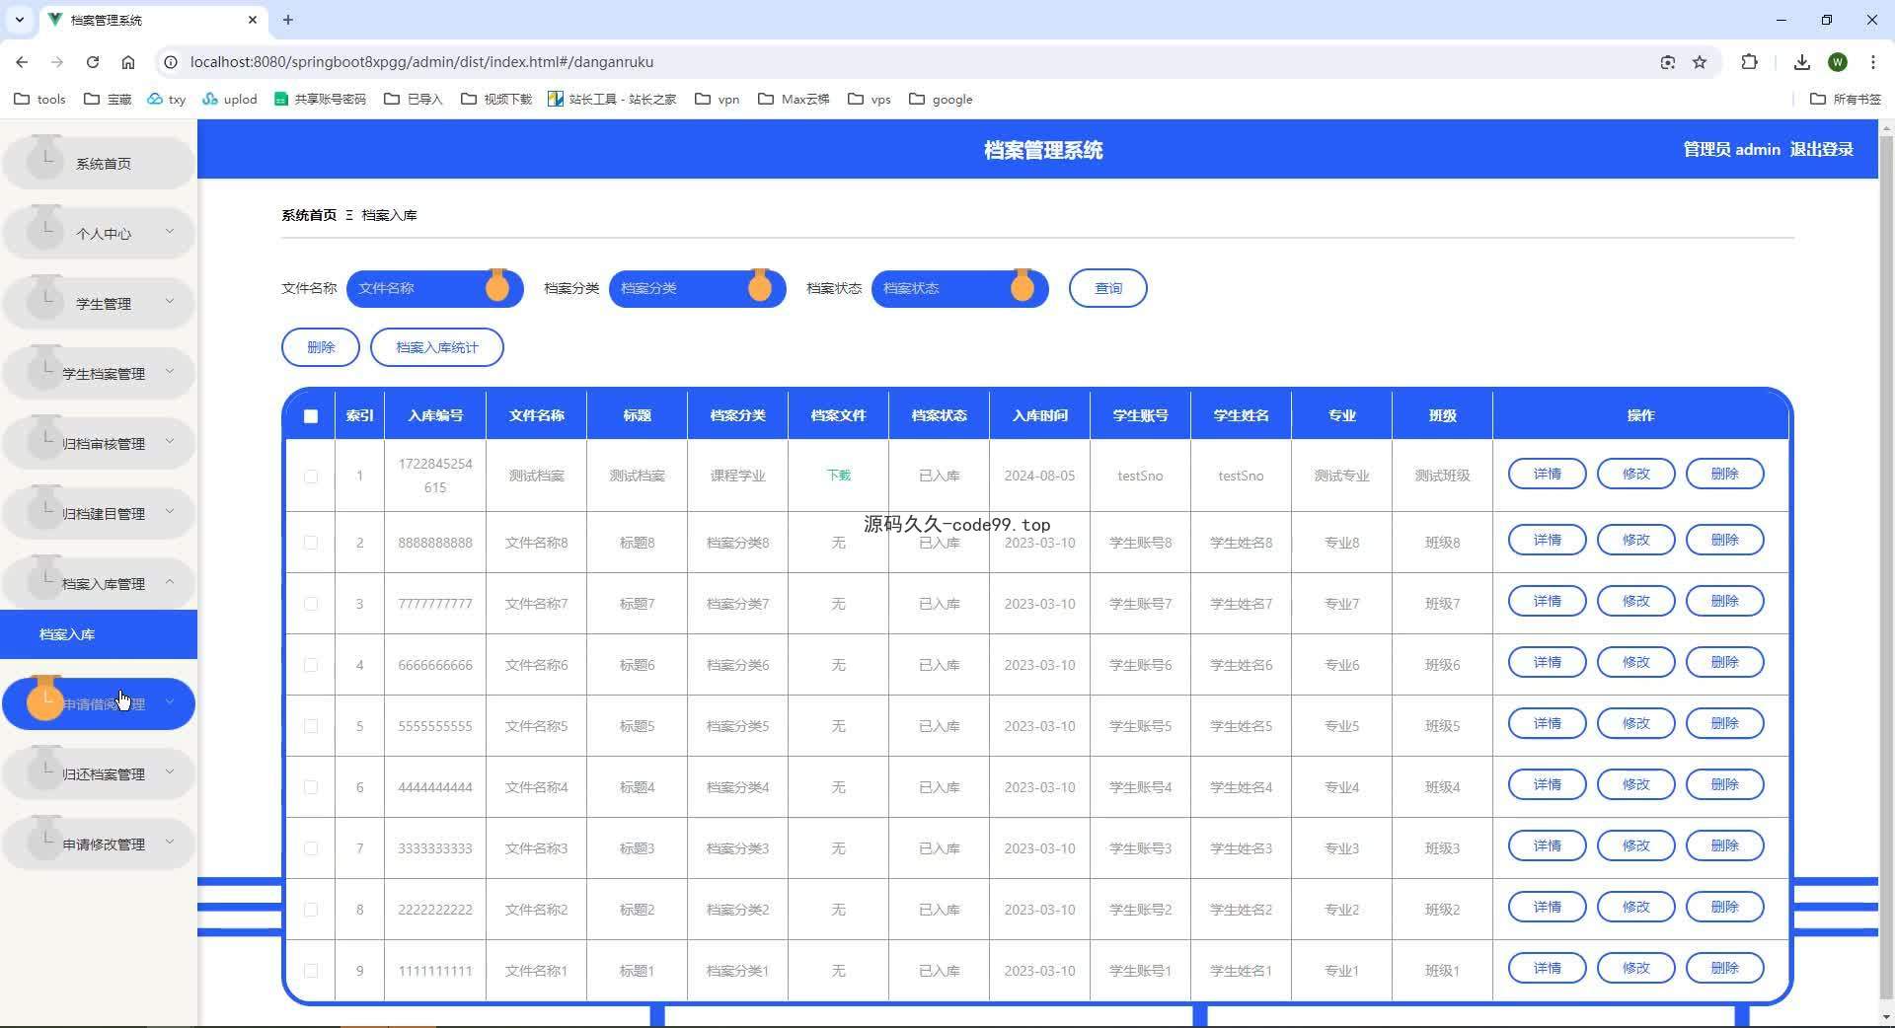The width and height of the screenshot is (1895, 1028).
Task: Check the checkbox for row 5555555555
Action: [x=311, y=726]
